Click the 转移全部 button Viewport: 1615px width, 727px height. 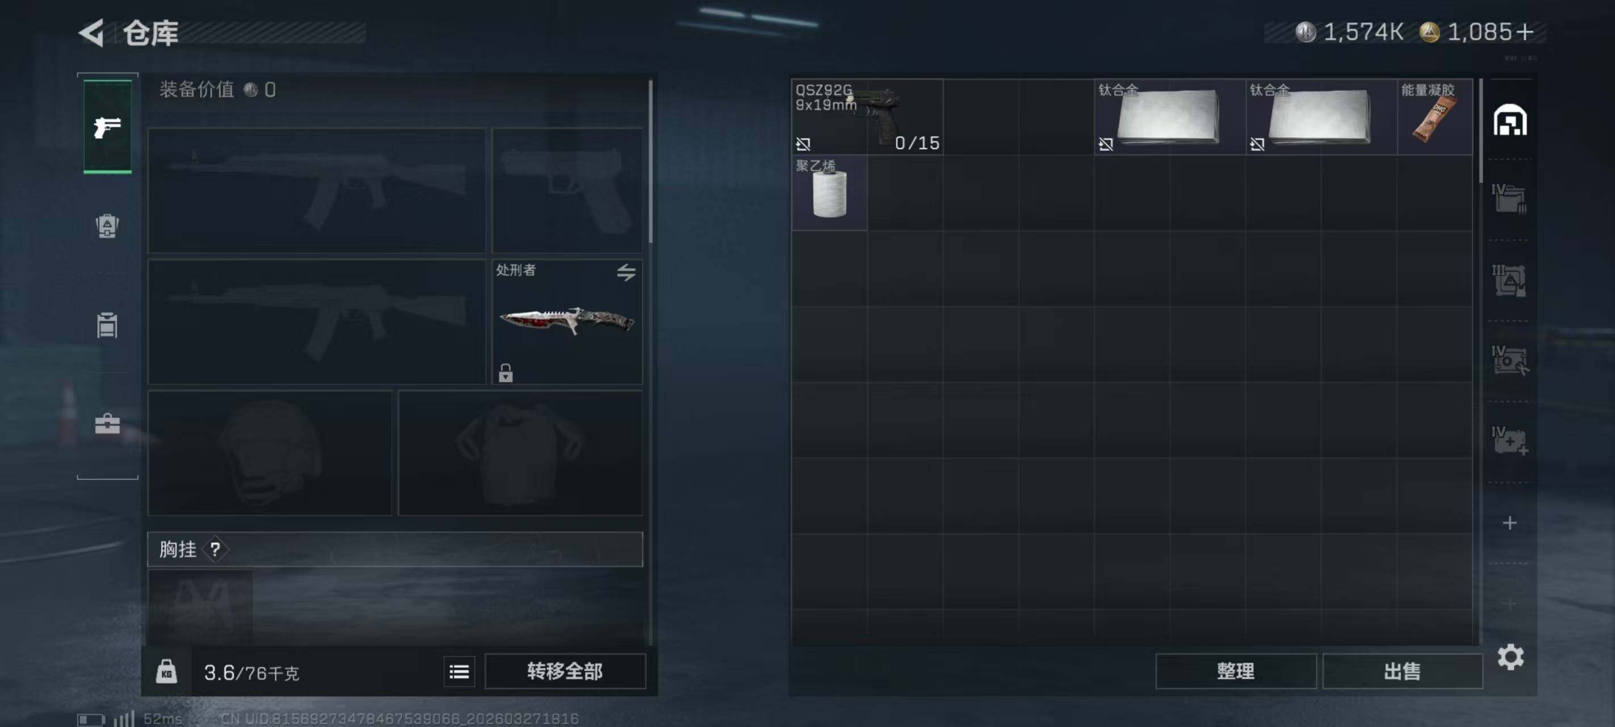pyautogui.click(x=565, y=671)
